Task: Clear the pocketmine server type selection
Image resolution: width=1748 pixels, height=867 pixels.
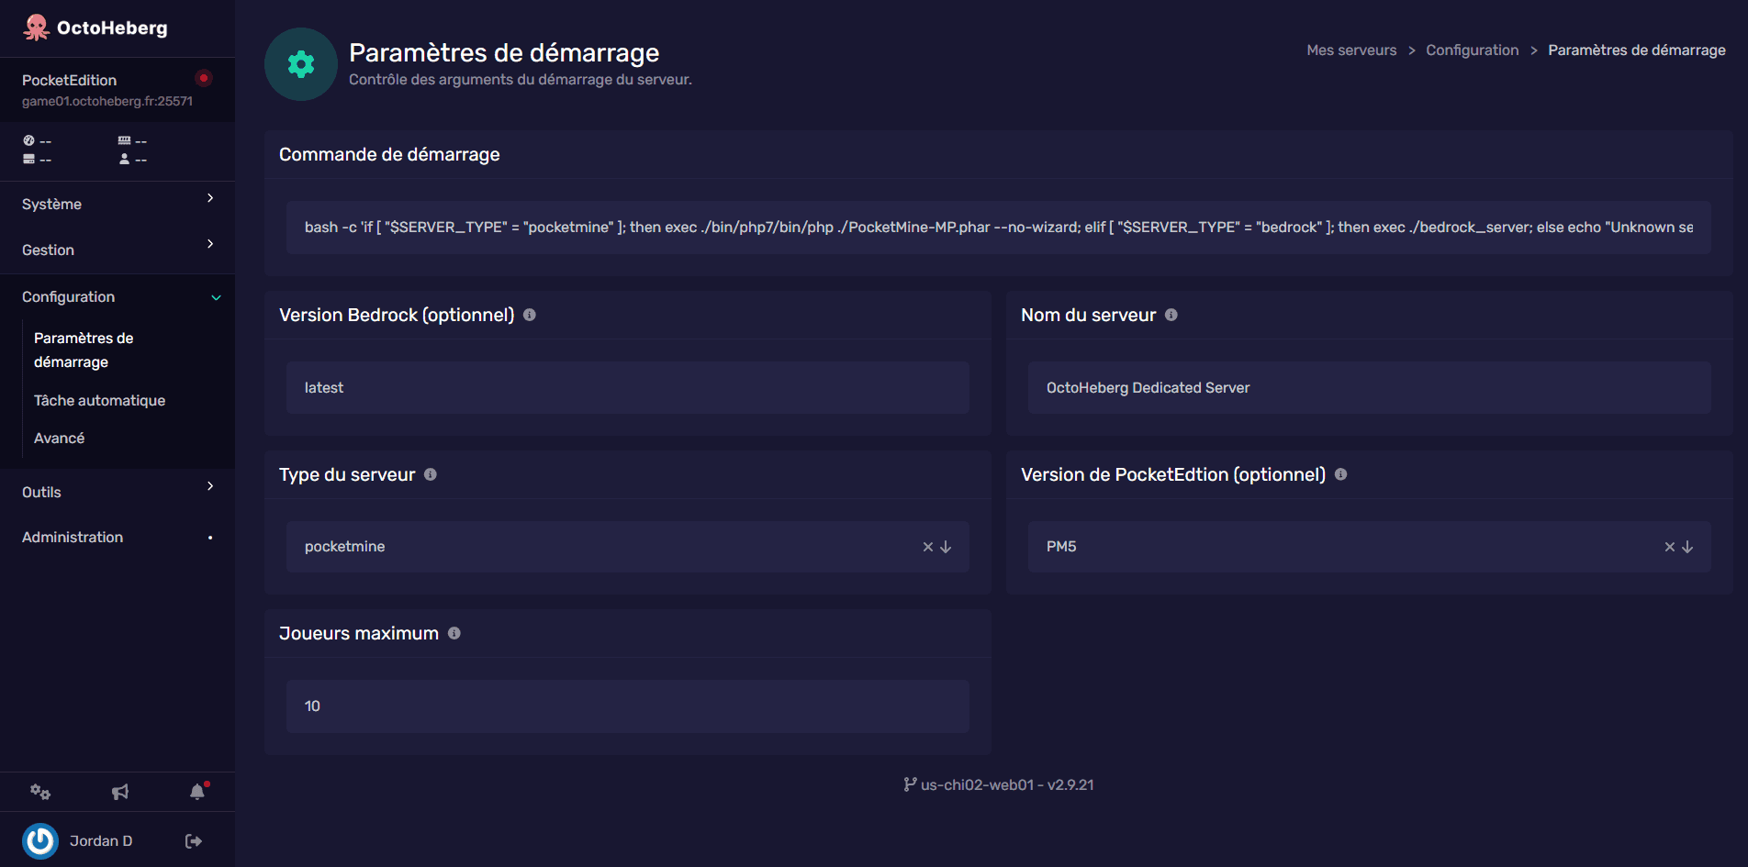Action: tap(928, 547)
